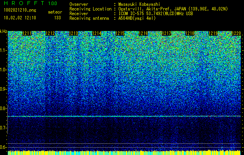Click the Receiving antenna label
The image size is (244, 155).
pos(89,18)
